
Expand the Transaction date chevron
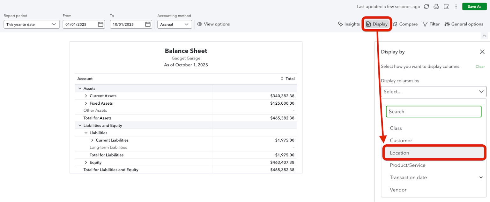coord(481,178)
